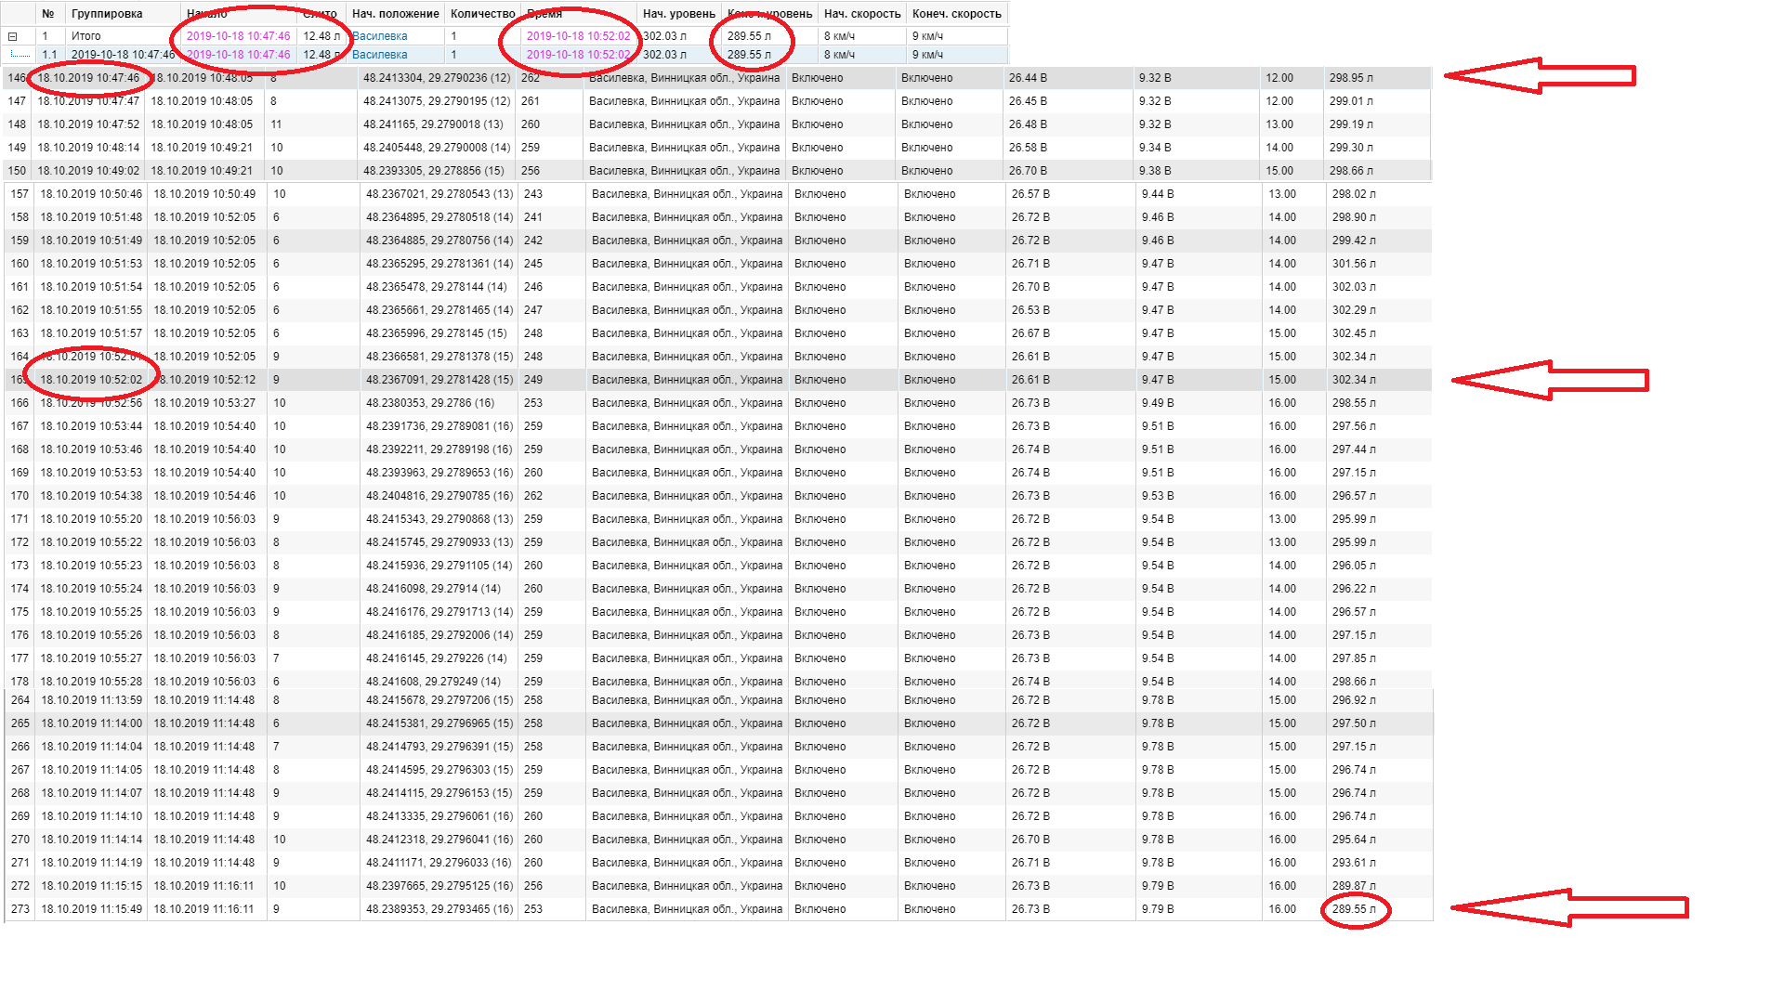
Task: Click the Нач. скорость column header
Action: pyautogui.click(x=861, y=14)
